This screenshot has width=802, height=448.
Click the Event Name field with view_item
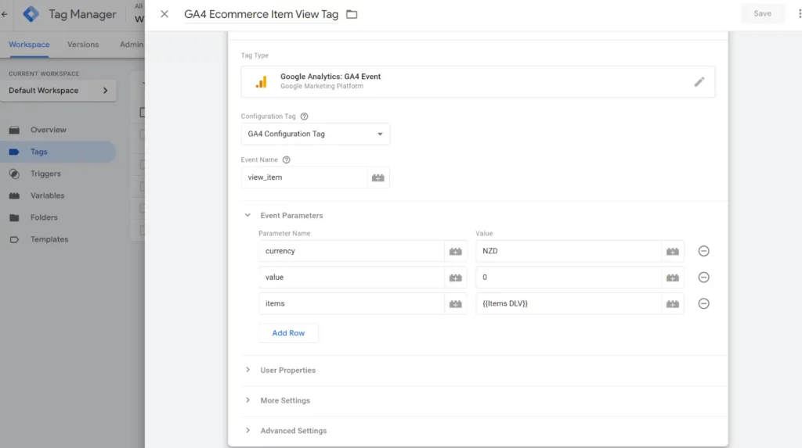click(305, 177)
